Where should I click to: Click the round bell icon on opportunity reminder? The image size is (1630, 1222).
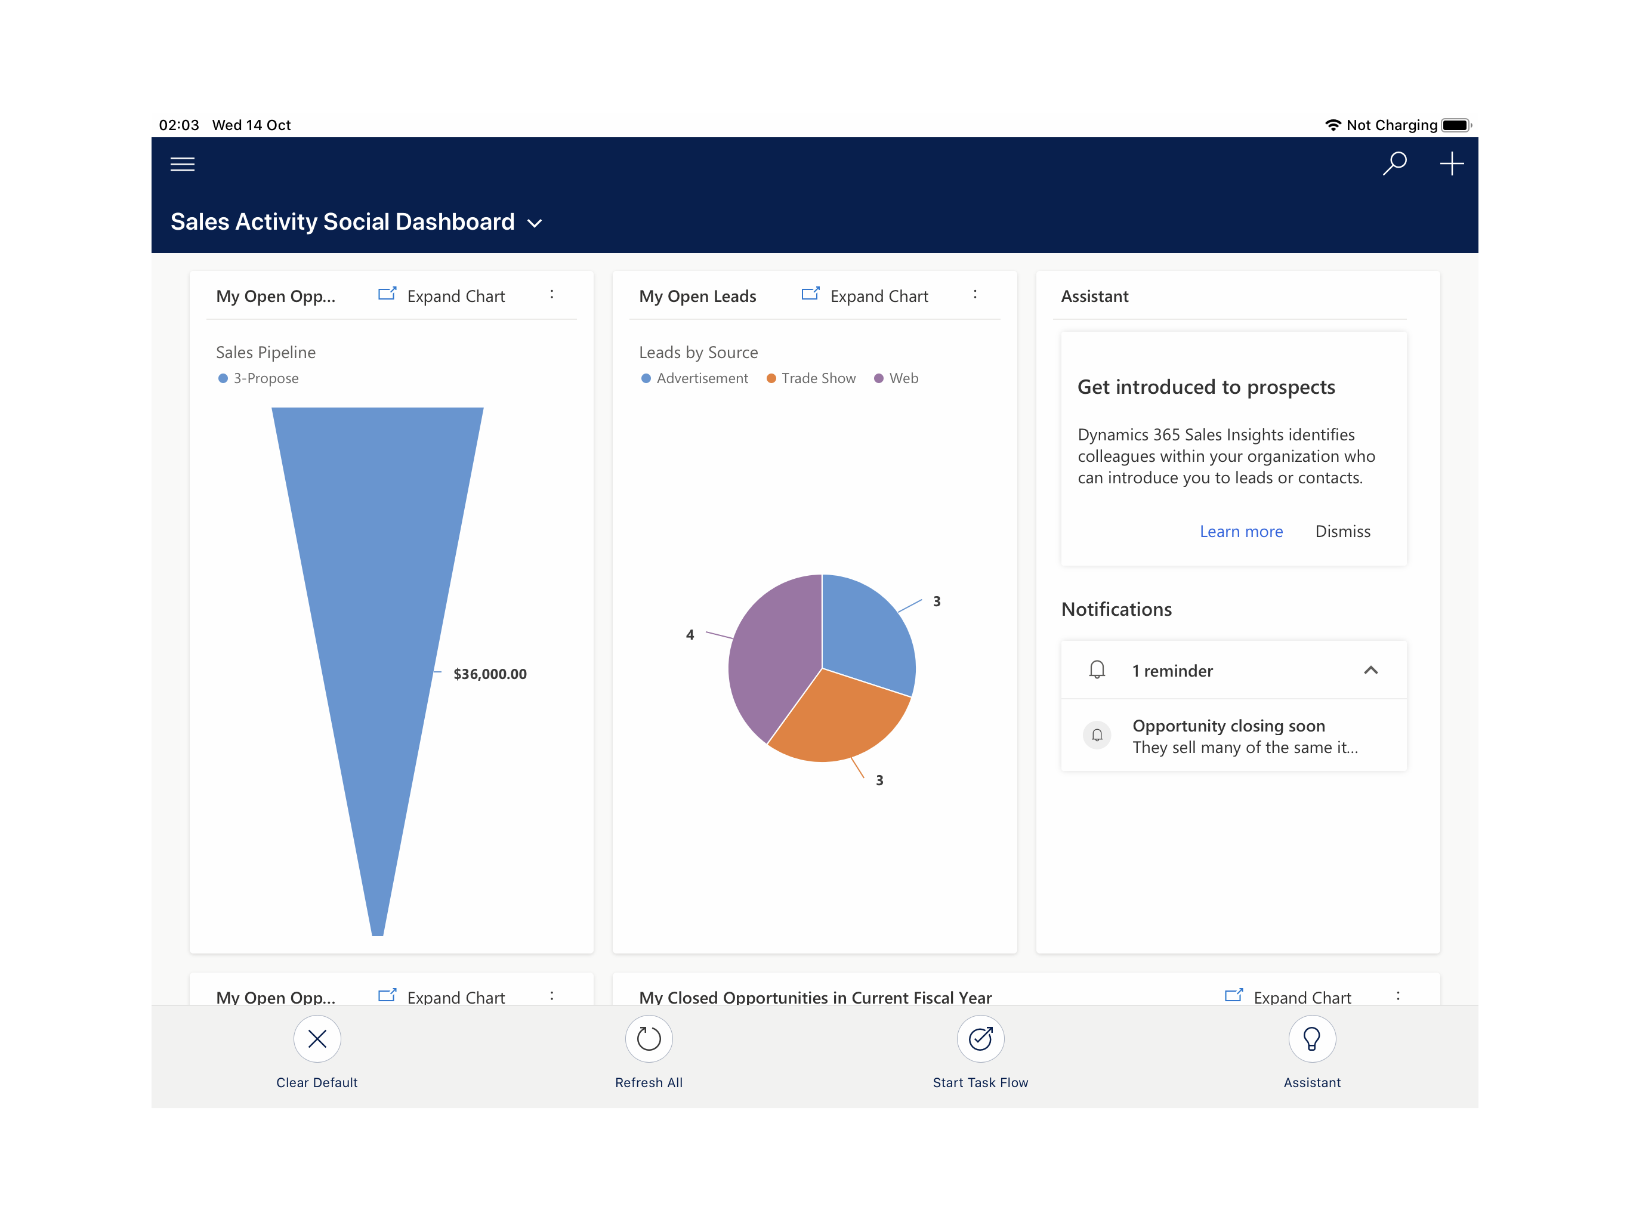pos(1097,735)
